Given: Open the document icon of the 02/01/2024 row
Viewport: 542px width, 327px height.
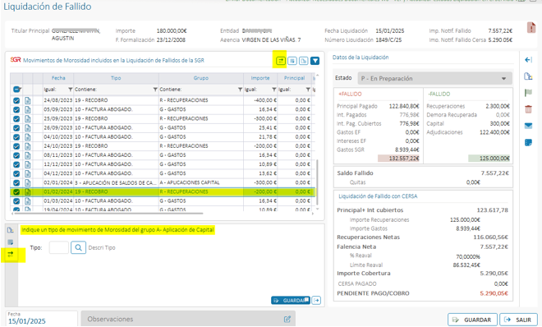Looking at the screenshot, I should point(28,182).
